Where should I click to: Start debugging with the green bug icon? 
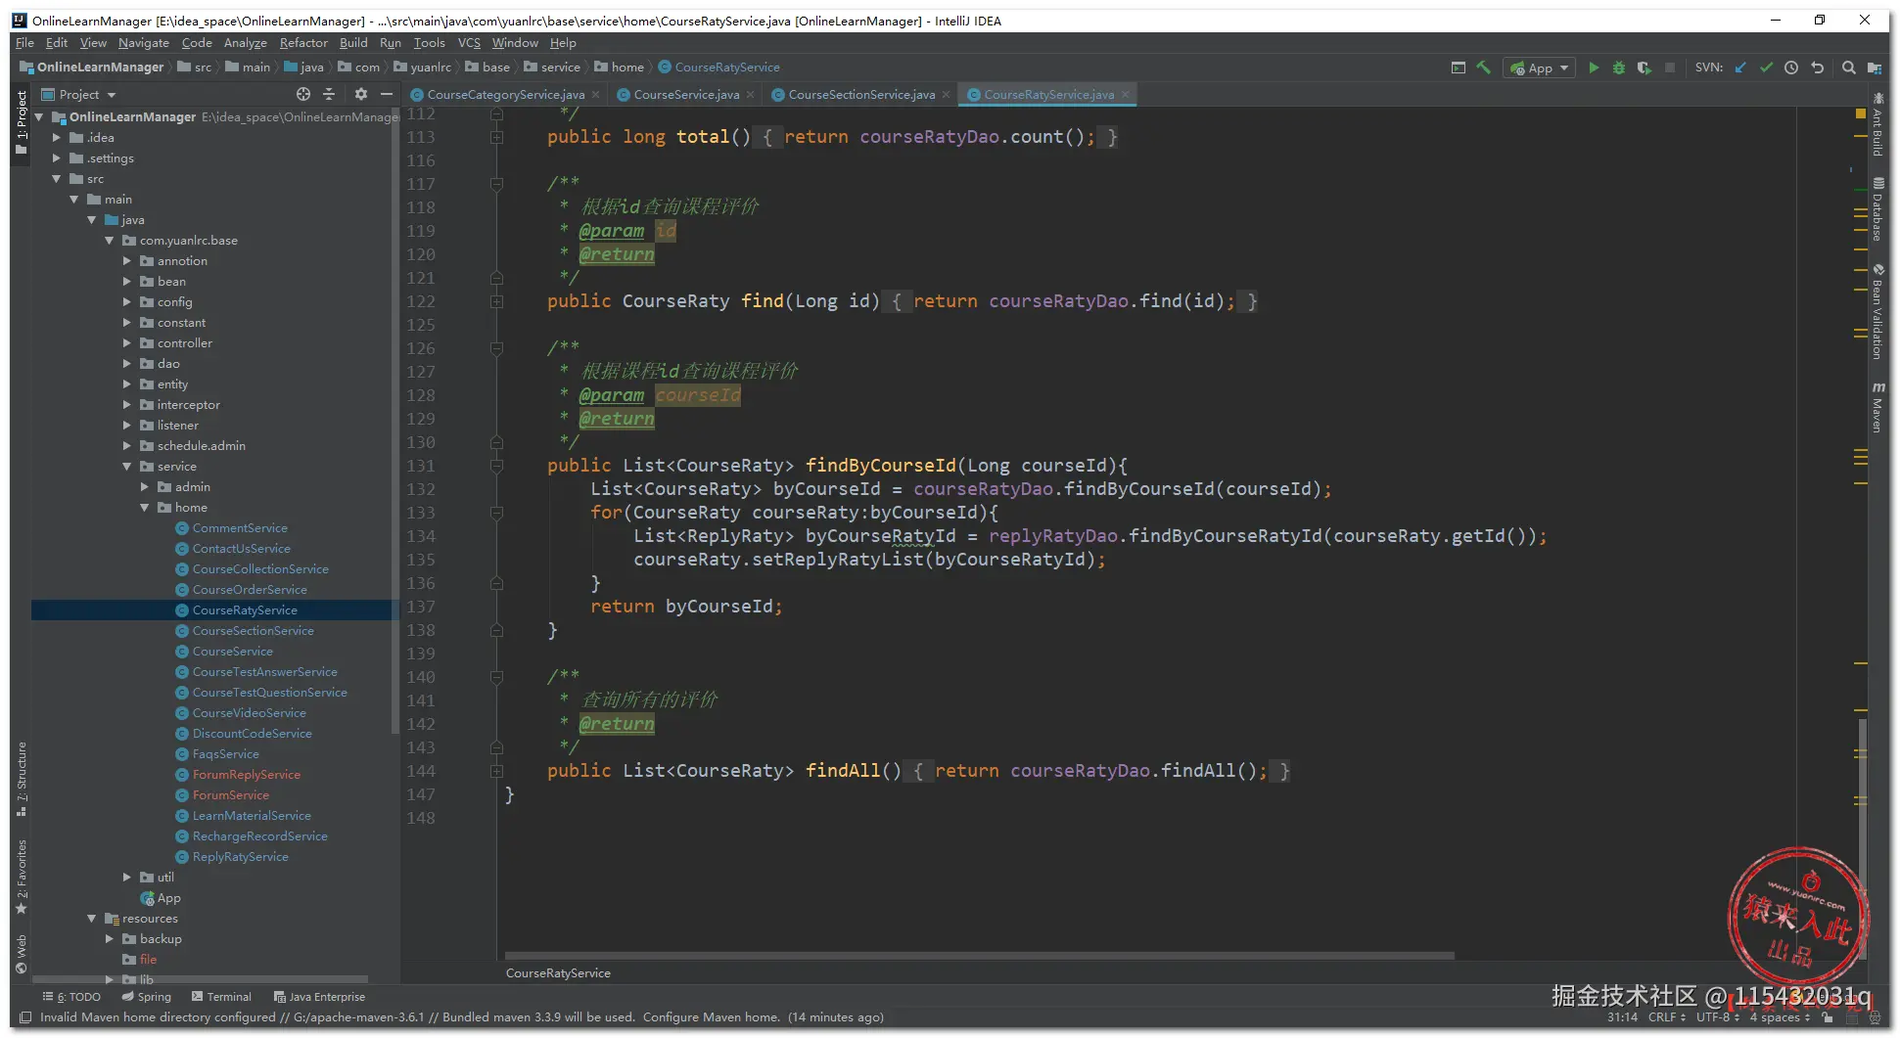(x=1619, y=68)
